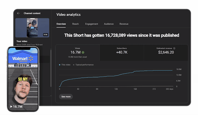Click the 126 day axis label
Viewport: 198px width, 115px height.
pos(116,89)
